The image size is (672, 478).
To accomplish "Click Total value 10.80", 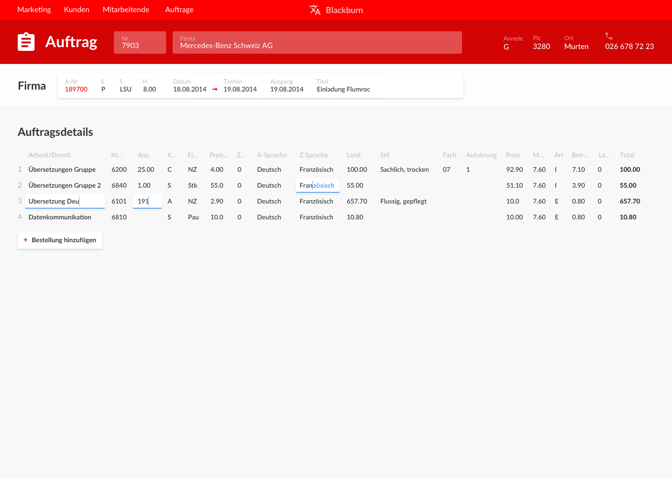I will [628, 217].
